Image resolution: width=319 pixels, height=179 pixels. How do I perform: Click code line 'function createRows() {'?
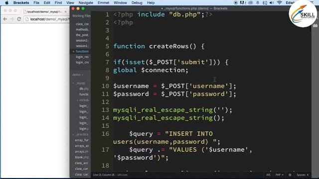click(159, 46)
